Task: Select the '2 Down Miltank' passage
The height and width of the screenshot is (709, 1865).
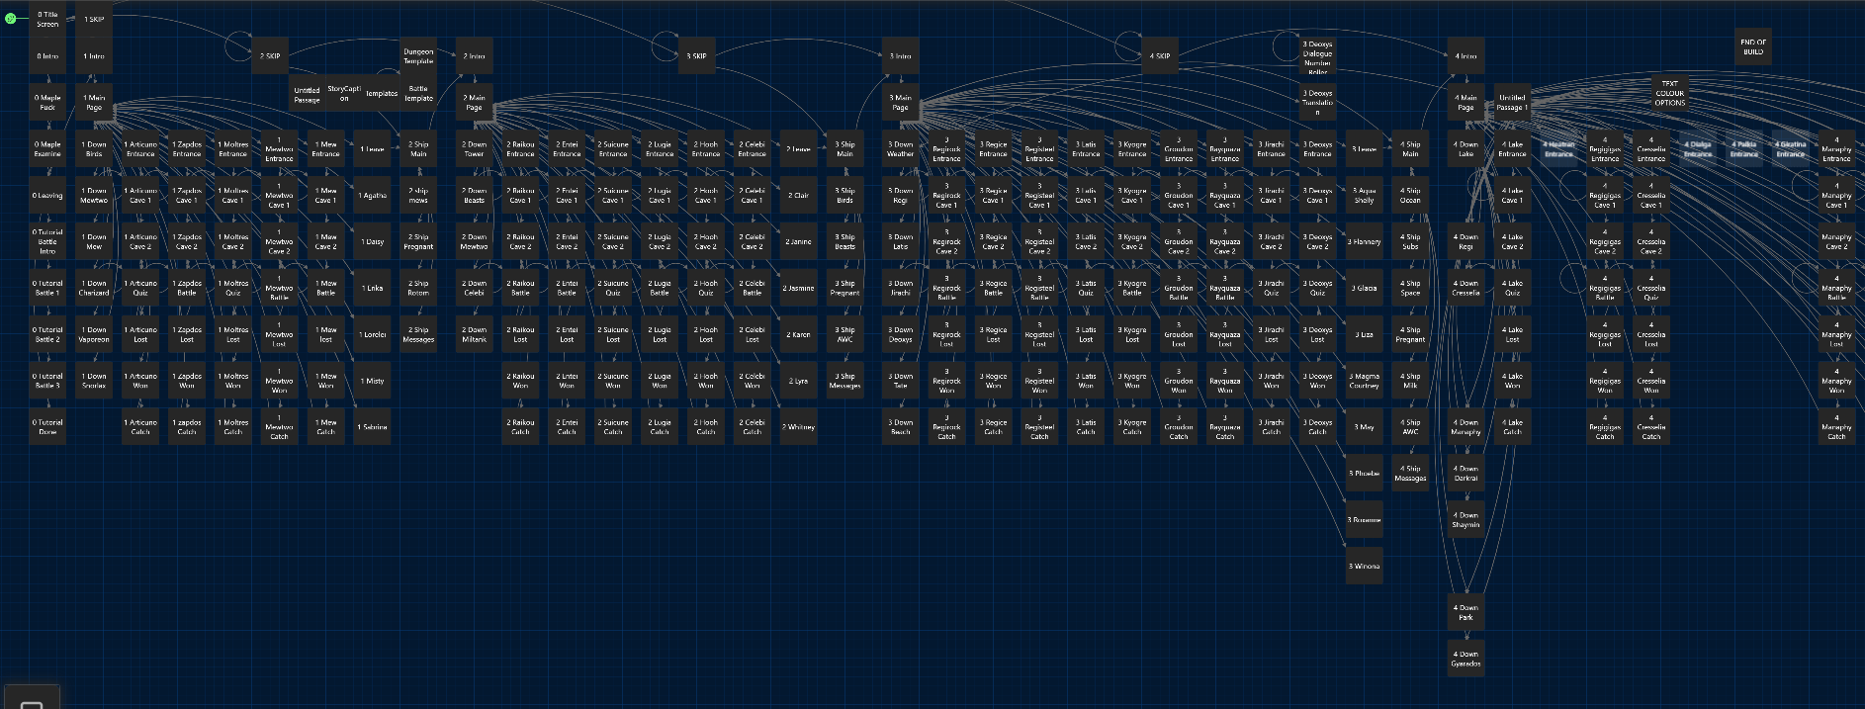Action: pos(475,335)
